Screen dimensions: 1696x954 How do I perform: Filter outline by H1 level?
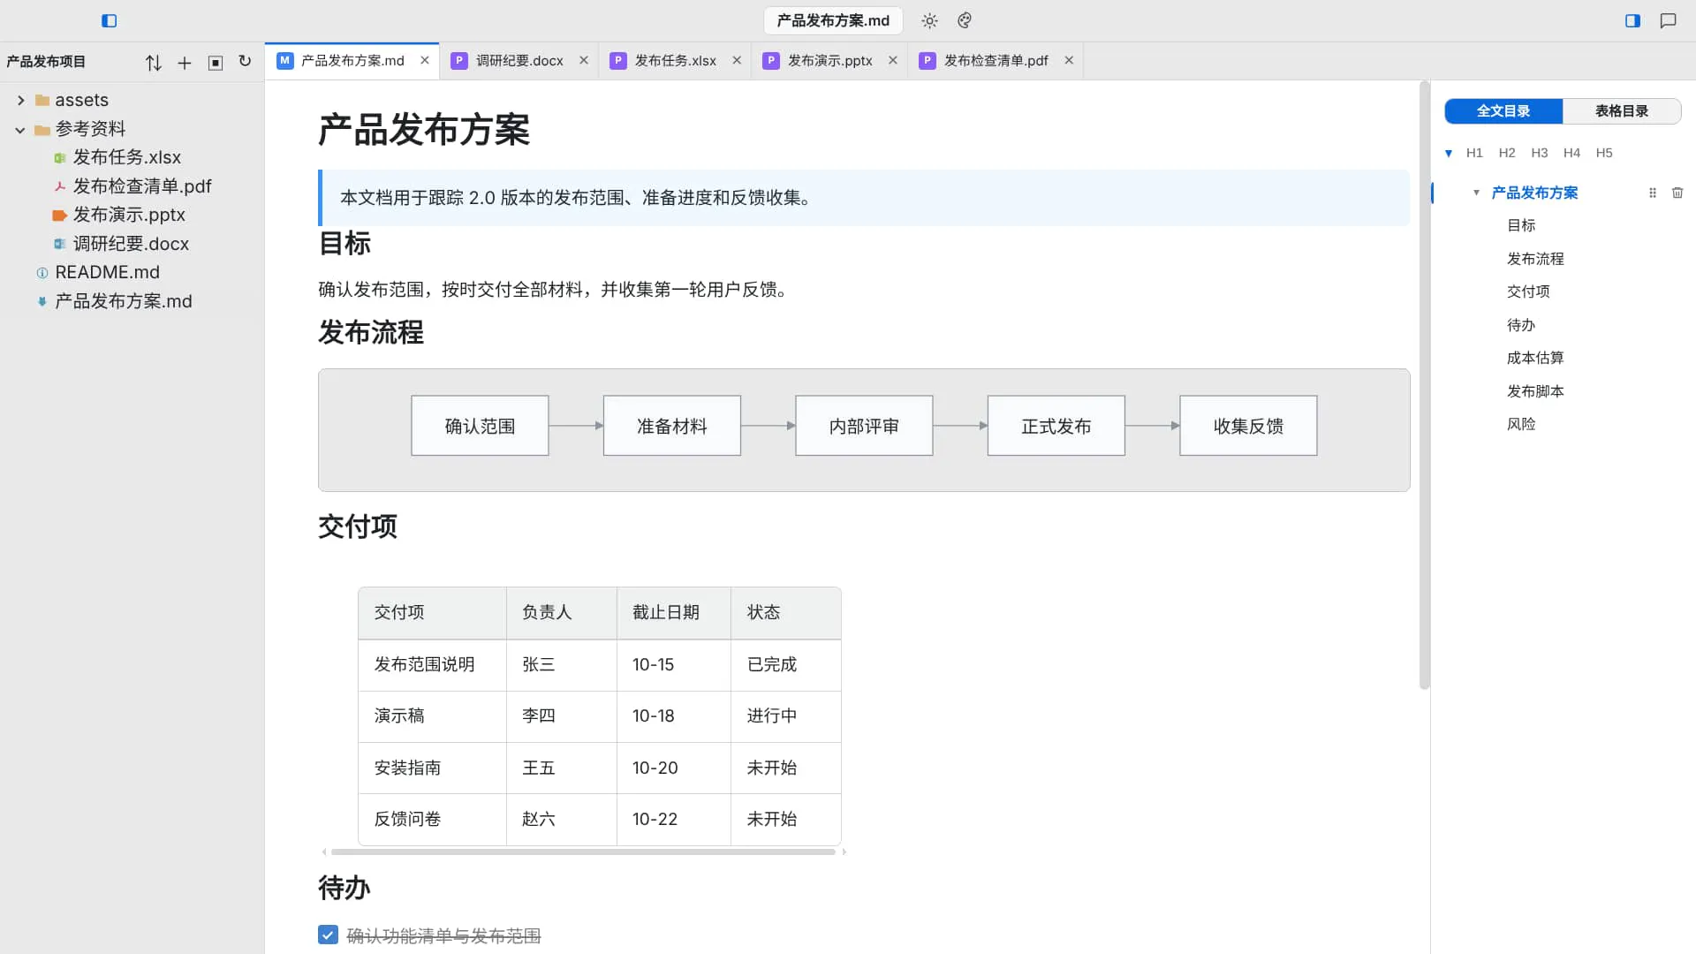(x=1474, y=153)
